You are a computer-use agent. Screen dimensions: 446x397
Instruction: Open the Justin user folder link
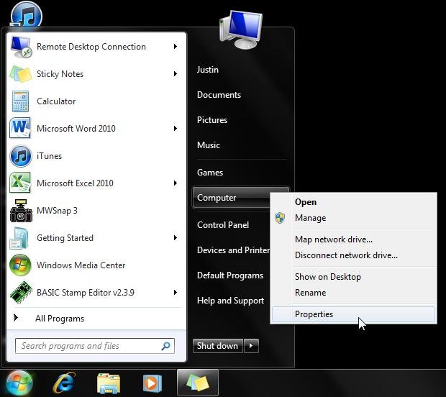click(208, 70)
